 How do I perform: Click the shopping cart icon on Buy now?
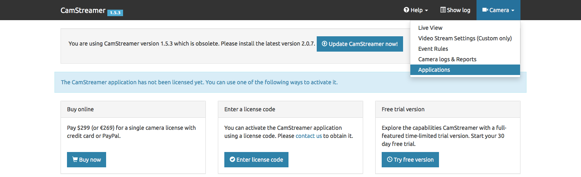point(75,160)
